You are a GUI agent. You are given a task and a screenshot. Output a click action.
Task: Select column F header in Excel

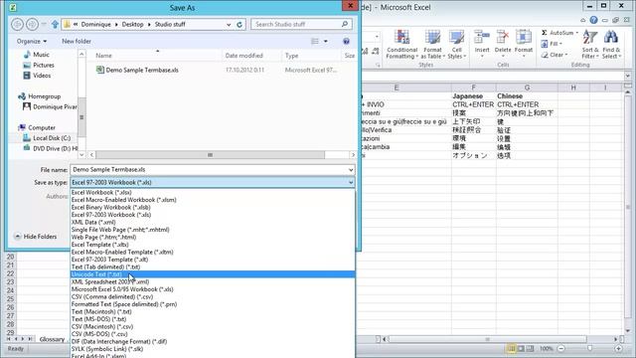pos(473,88)
